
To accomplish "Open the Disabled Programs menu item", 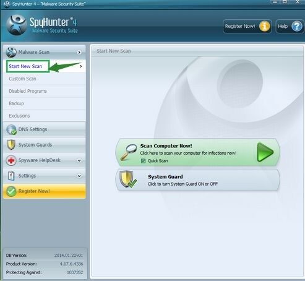I will (45, 91).
